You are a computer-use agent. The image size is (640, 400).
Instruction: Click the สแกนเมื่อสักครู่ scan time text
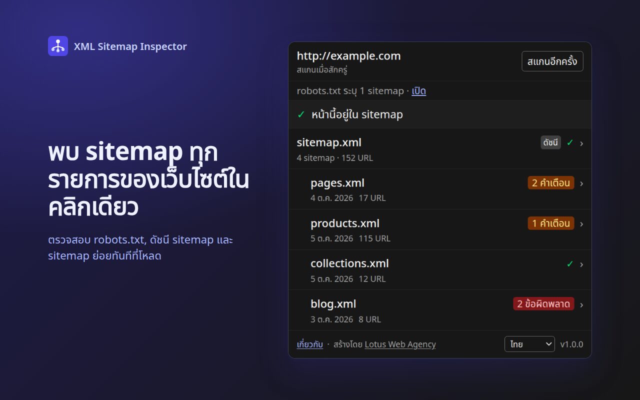322,70
